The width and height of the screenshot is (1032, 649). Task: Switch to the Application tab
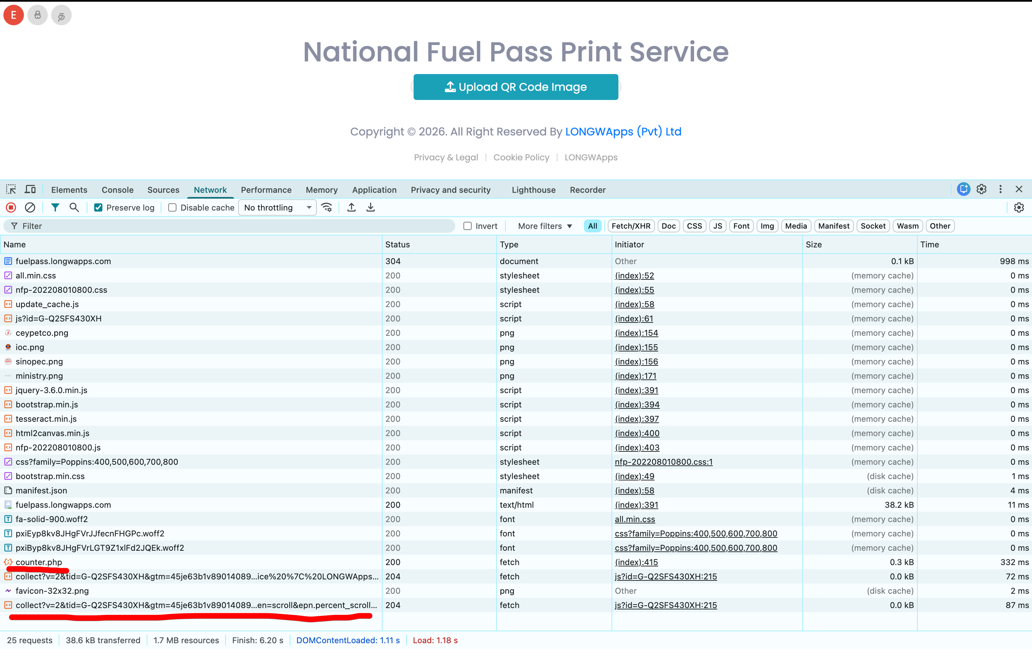[x=374, y=190]
